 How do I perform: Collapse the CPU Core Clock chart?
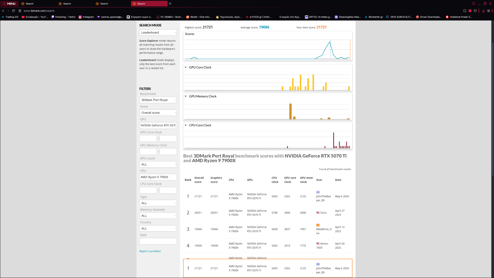(186, 125)
